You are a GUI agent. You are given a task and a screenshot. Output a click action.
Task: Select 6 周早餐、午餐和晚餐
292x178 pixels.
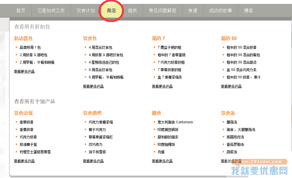click(x=106, y=77)
